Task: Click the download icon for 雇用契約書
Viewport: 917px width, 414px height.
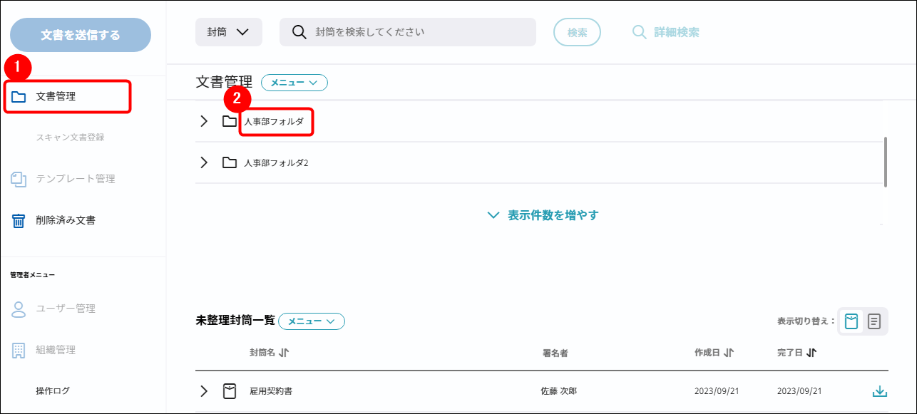Action: click(x=879, y=391)
